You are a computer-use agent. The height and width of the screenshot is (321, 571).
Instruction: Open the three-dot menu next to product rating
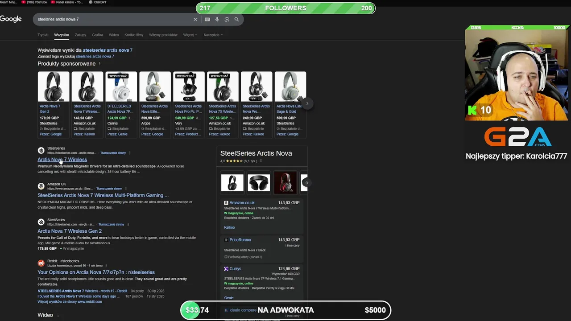point(261,161)
